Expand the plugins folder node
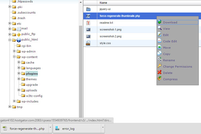This screenshot has width=201, height=134. click(19, 73)
